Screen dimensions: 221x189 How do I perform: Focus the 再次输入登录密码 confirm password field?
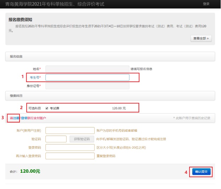click(x=70, y=156)
